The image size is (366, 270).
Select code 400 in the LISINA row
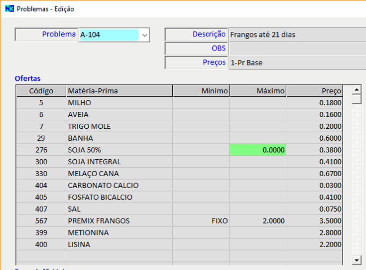pyautogui.click(x=41, y=245)
